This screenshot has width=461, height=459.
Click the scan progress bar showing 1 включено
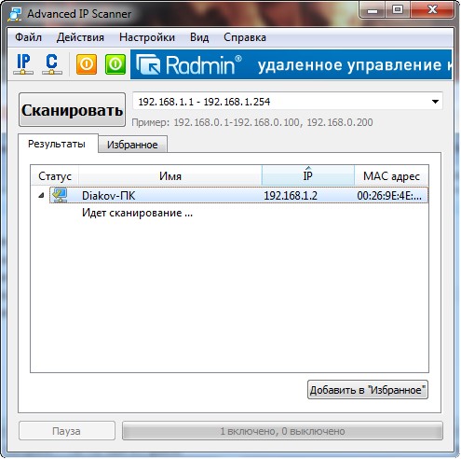(282, 431)
